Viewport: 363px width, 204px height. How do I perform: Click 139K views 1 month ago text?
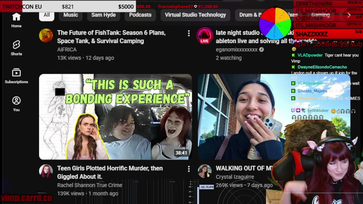[88, 194]
